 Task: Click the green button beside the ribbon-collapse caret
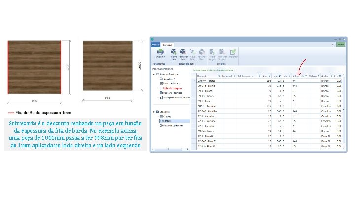click(340, 44)
